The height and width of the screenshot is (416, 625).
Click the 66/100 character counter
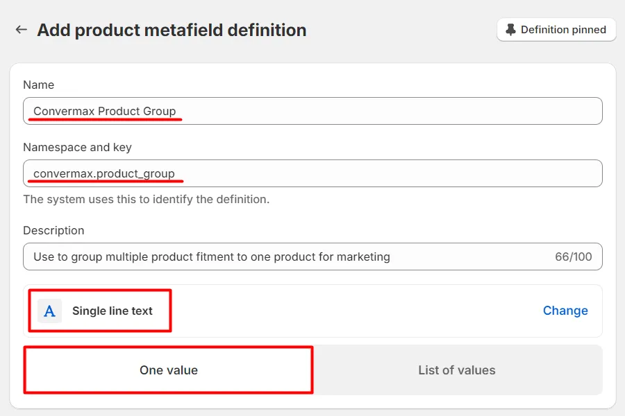[573, 257]
